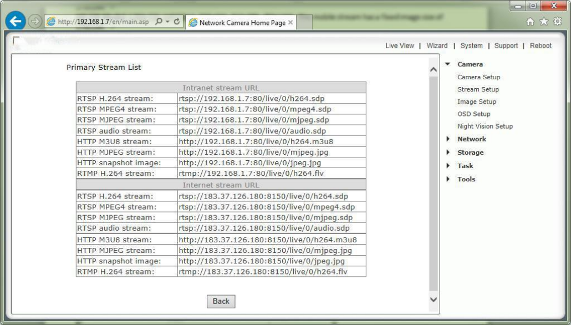This screenshot has height=325, width=571.
Task: Maximize the browser window
Action: tap(532, 6)
